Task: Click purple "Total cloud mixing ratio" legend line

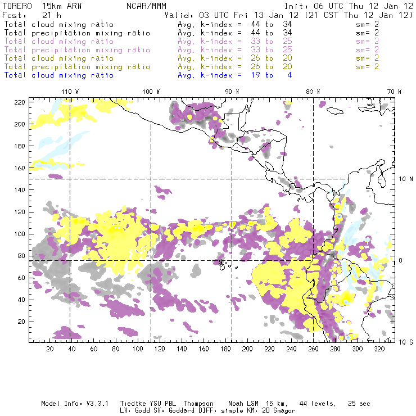Action: 59,42
